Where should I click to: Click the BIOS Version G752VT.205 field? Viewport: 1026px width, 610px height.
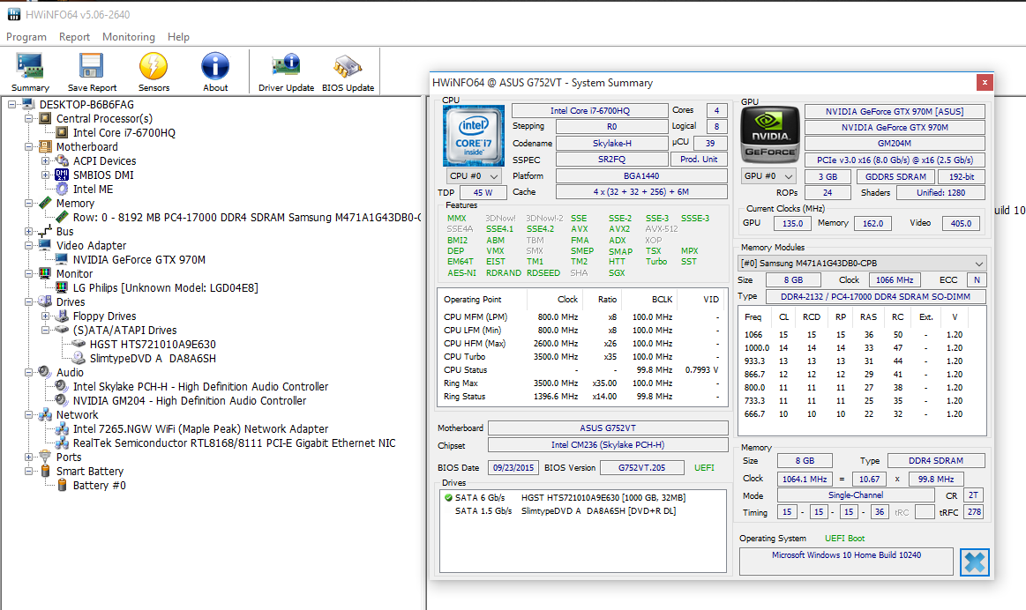[x=642, y=467]
